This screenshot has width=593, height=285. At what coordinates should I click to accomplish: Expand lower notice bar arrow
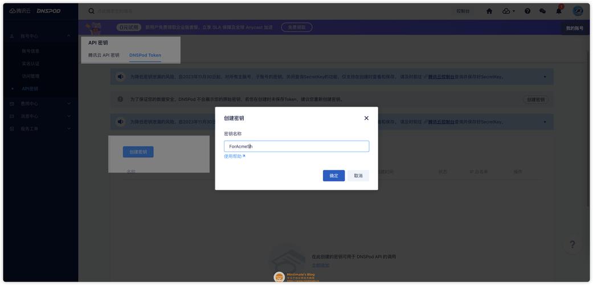(545, 122)
